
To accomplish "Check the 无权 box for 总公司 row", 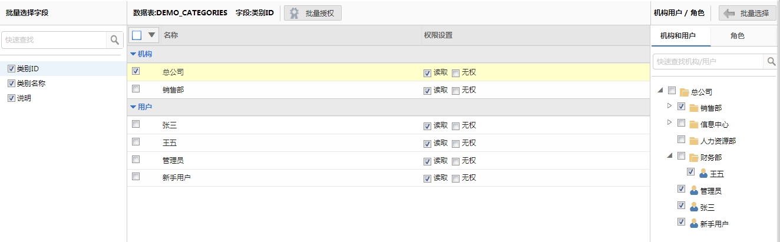I will tap(455, 74).
